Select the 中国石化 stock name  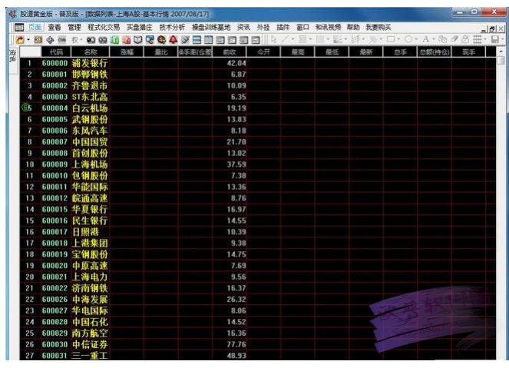(90, 322)
